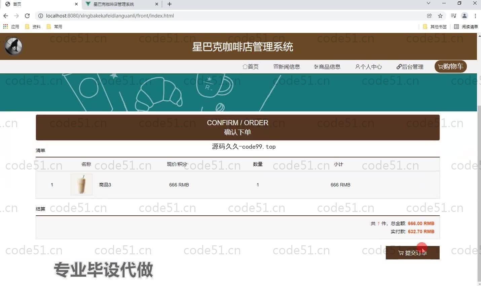Open the Chrome three-dot menu

tap(475, 16)
